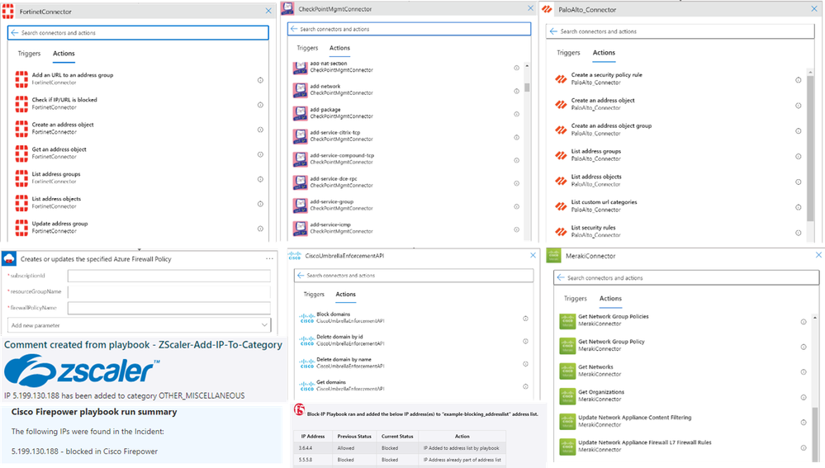Switch to Triggers tab in CiscoUmbrellaEnforcementAPI
825x468 pixels.
314,295
